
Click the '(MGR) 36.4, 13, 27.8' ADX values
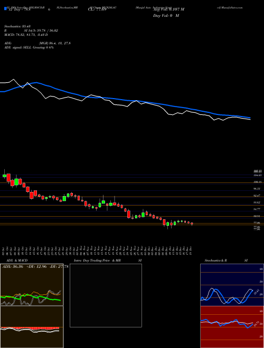coord(55,43)
